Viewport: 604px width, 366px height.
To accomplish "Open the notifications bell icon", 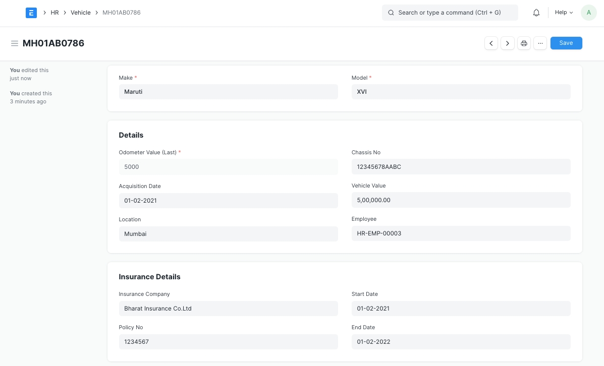I will (x=536, y=13).
